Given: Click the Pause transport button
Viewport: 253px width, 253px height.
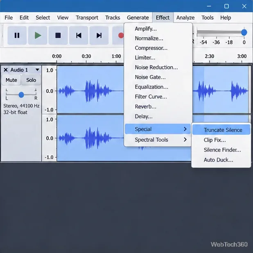Looking at the screenshot, I should point(17,35).
